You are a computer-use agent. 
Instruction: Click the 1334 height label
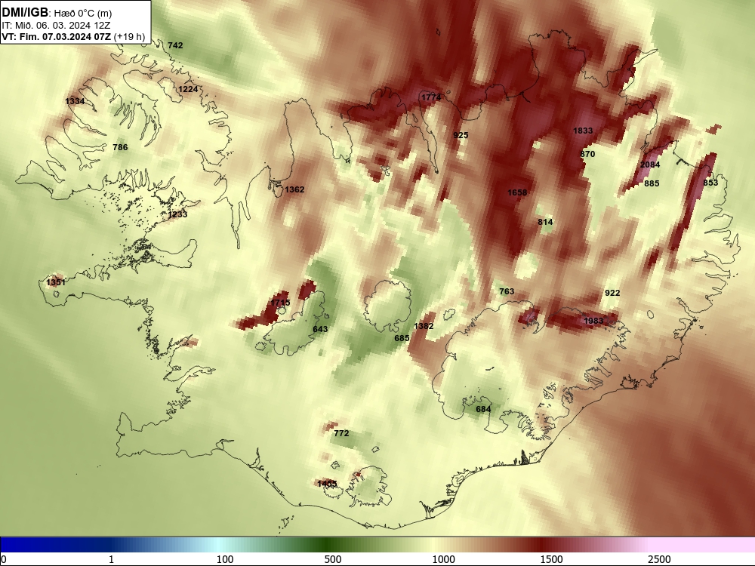75,101
